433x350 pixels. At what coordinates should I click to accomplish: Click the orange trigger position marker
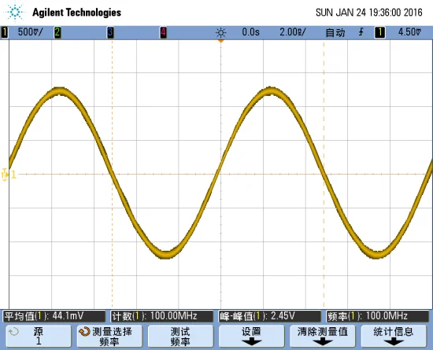[x=220, y=41]
